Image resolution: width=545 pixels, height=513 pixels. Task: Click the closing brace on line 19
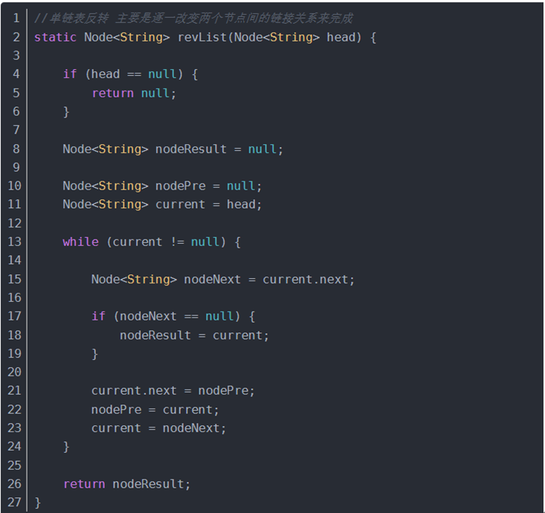coord(94,354)
